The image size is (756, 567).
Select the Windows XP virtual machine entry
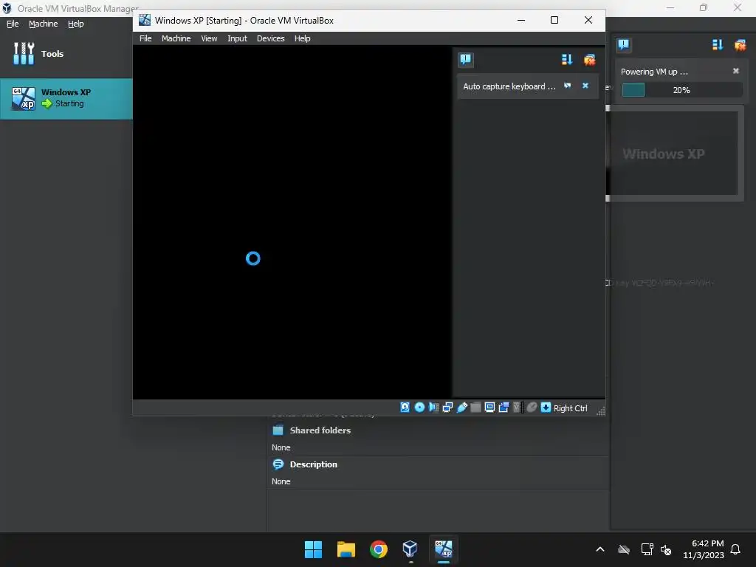66,98
